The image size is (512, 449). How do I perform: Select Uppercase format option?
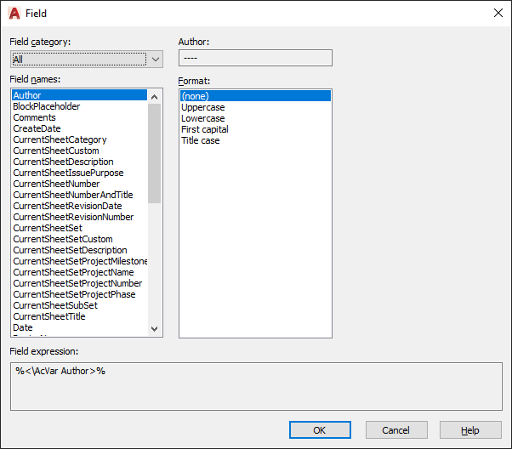coord(203,107)
